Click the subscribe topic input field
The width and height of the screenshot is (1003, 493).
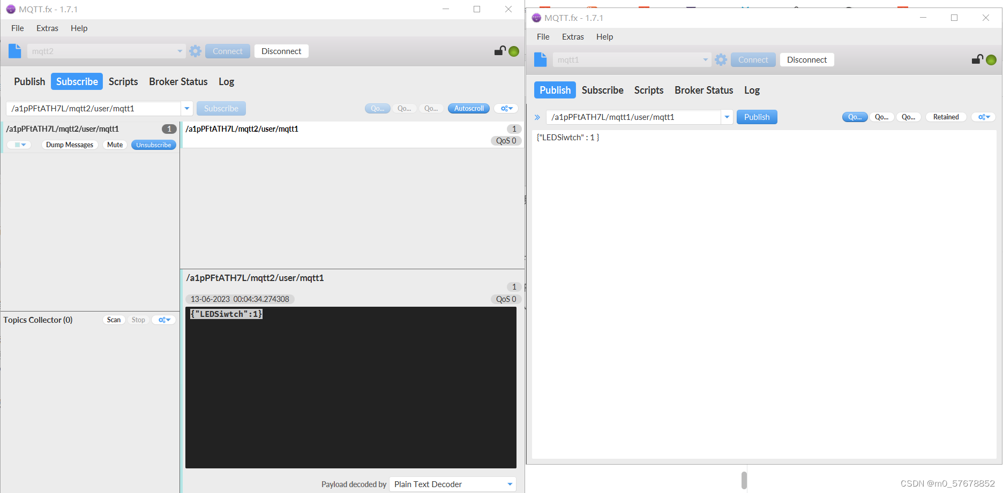94,109
